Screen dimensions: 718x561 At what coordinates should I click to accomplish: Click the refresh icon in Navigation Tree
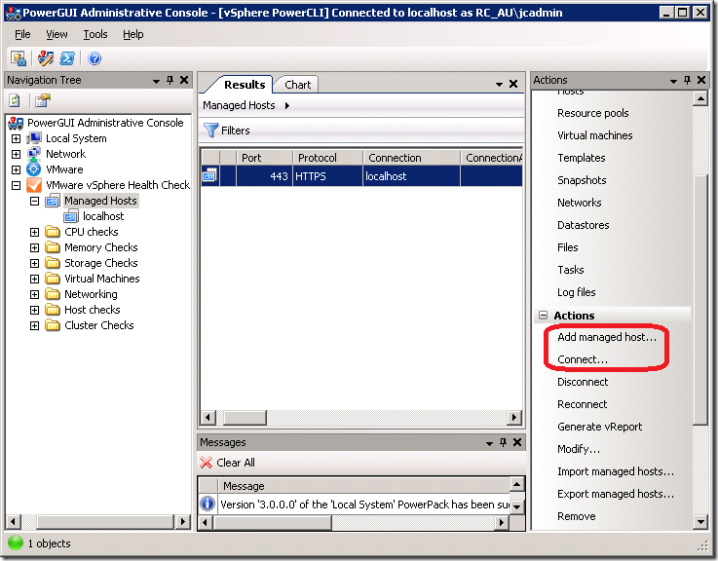pyautogui.click(x=16, y=100)
